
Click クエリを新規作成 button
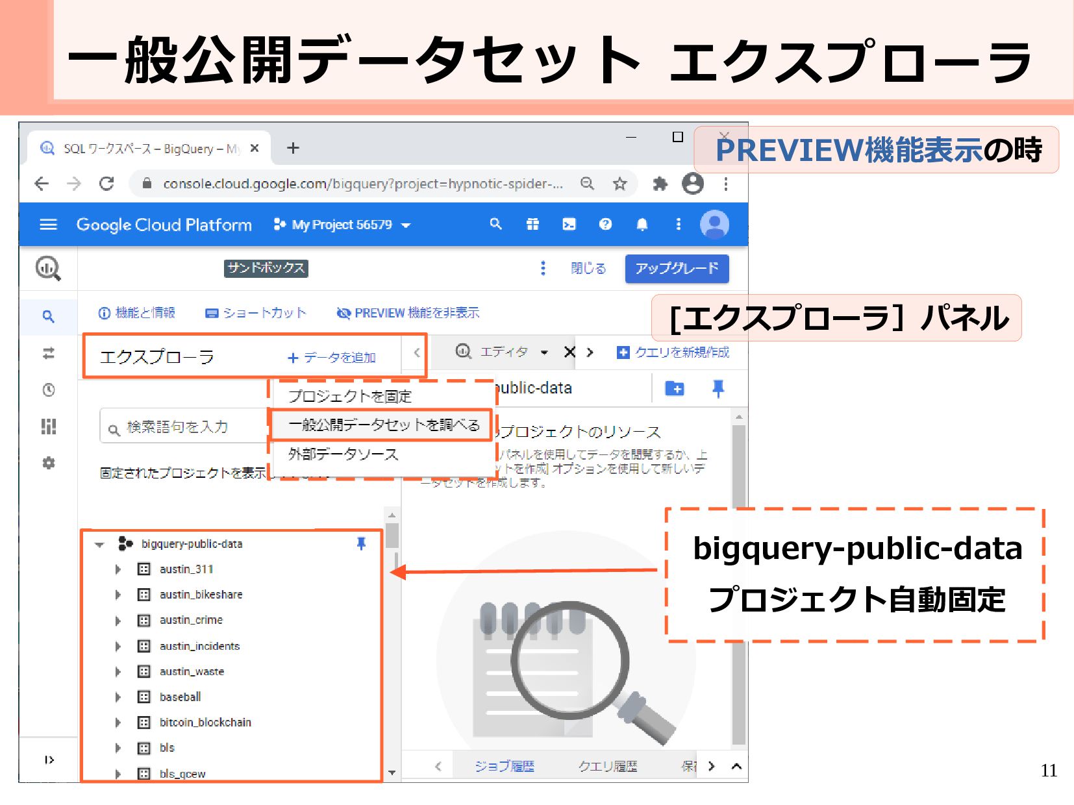pos(673,352)
